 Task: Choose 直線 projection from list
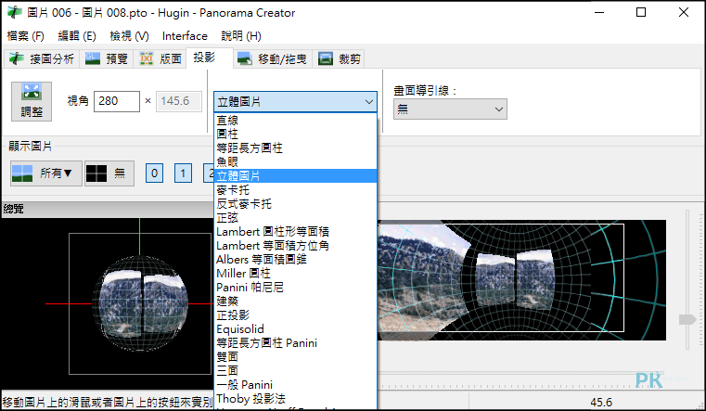pos(295,121)
